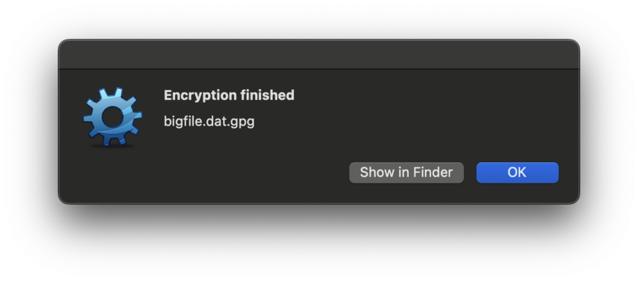Open Finder to show the encrypted file
638x281 pixels.
tap(406, 173)
